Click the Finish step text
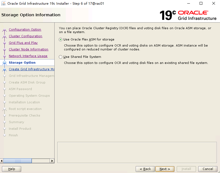The image size is (220, 173). [x=13, y=135]
